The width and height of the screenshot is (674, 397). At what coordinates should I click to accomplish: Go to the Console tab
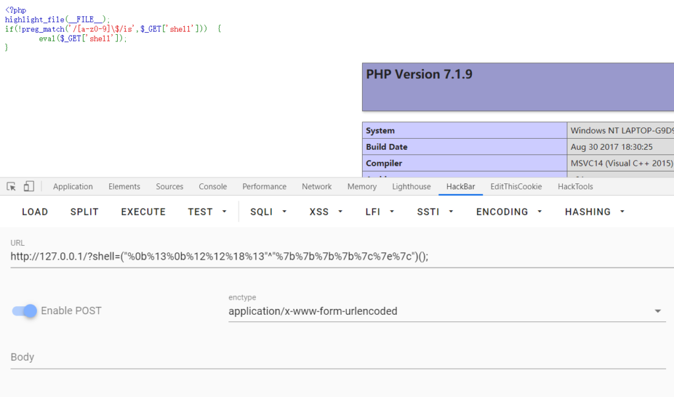coord(213,187)
